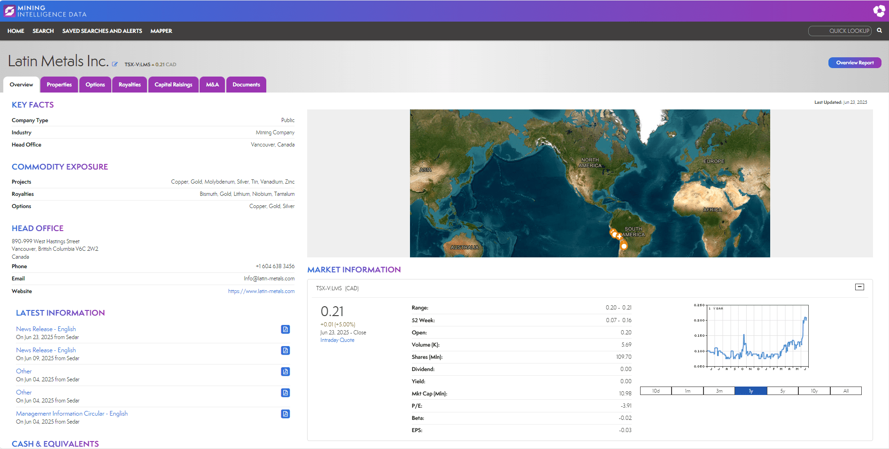
Task: Click the Last Updated Jun 23, 2025 text
Action: (841, 102)
